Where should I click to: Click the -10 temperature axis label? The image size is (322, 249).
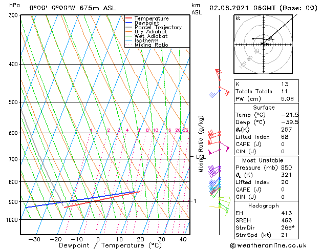point(77,239)
